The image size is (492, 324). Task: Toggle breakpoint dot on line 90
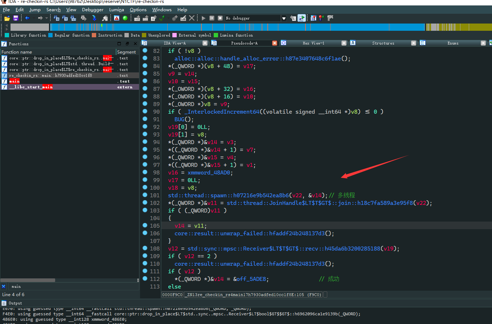pos(145,111)
